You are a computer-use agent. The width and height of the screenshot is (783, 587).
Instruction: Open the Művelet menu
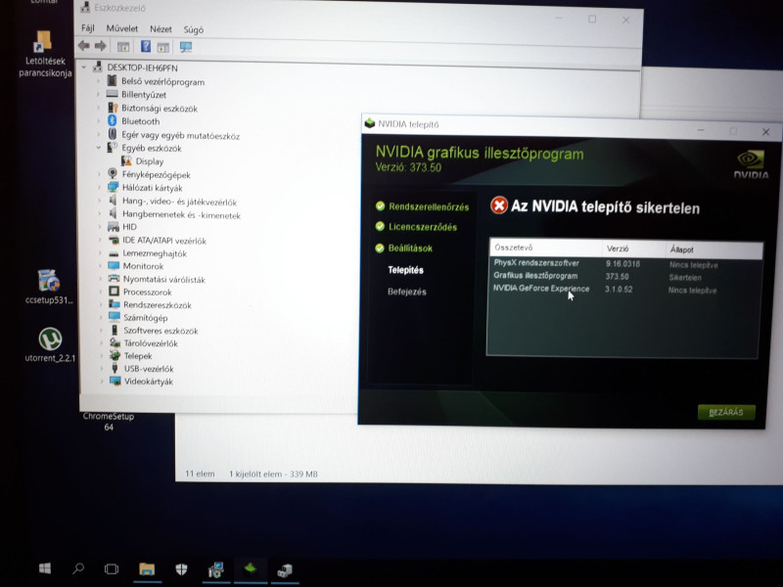(x=121, y=28)
